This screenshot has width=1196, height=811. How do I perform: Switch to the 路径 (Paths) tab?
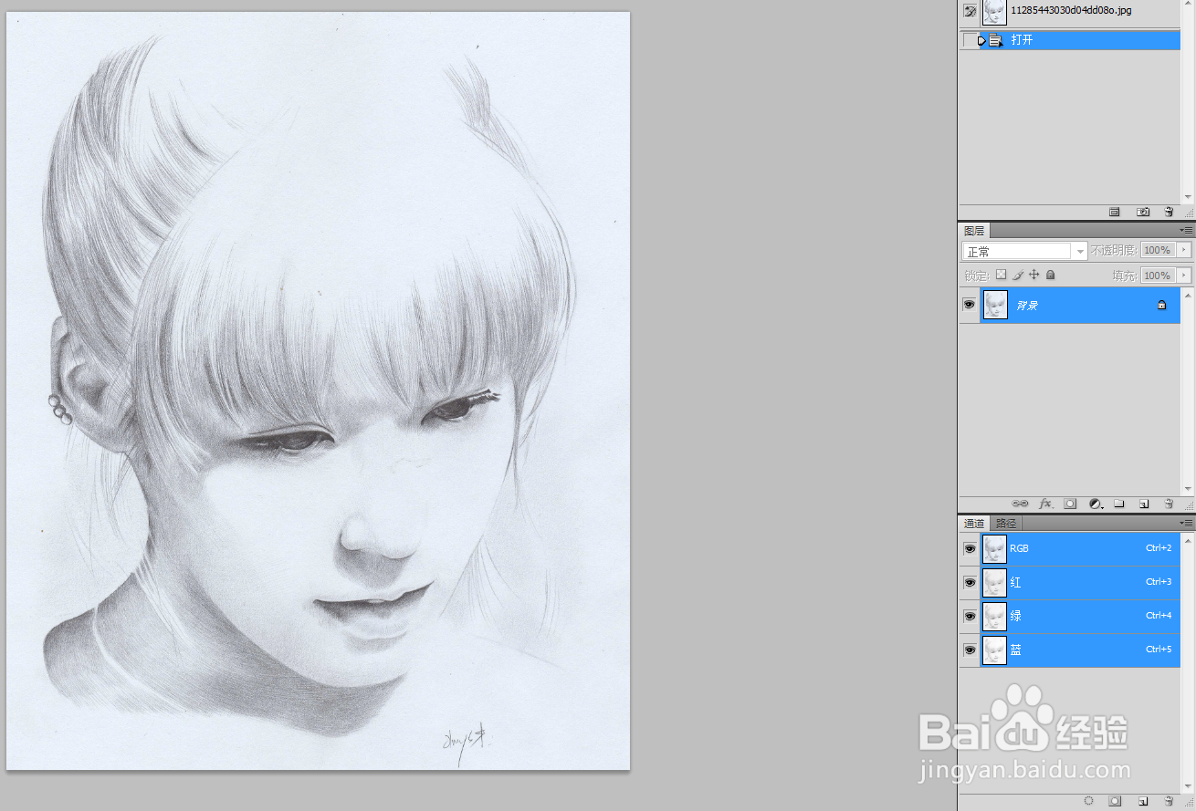point(1006,524)
